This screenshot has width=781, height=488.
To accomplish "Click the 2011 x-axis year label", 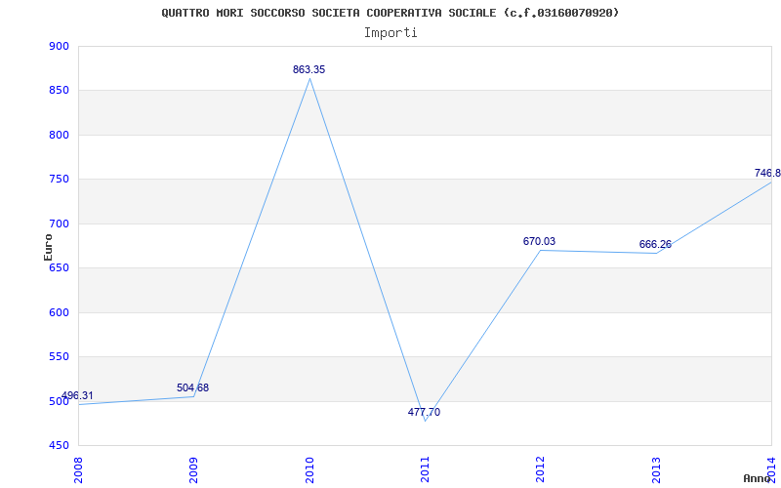I will tap(425, 470).
